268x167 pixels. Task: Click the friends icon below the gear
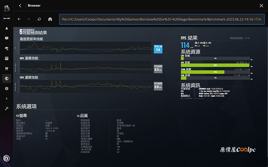[x=6, y=99]
